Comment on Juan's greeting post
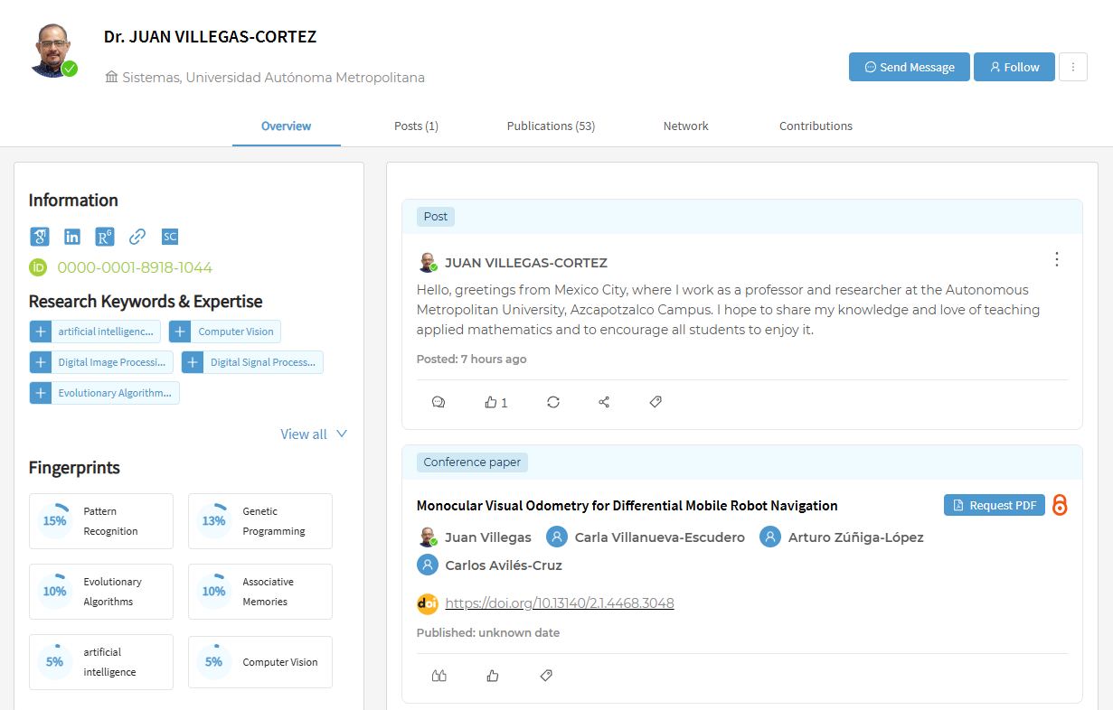 tap(439, 402)
